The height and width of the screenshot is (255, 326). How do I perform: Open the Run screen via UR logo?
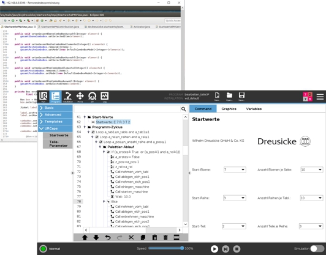(x=44, y=97)
